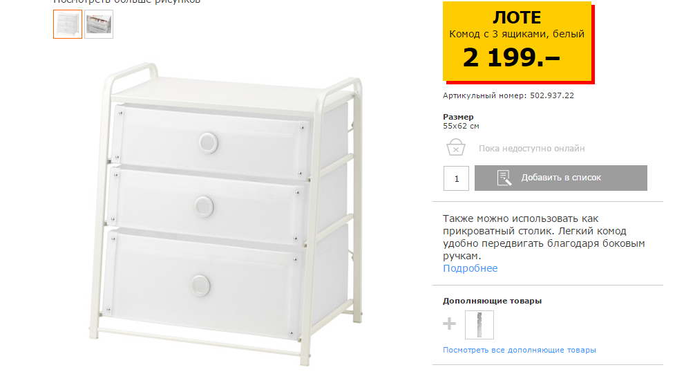Viewport: 675px width, 392px height.
Task: Click the top drawer round knob in image
Action: (209, 143)
